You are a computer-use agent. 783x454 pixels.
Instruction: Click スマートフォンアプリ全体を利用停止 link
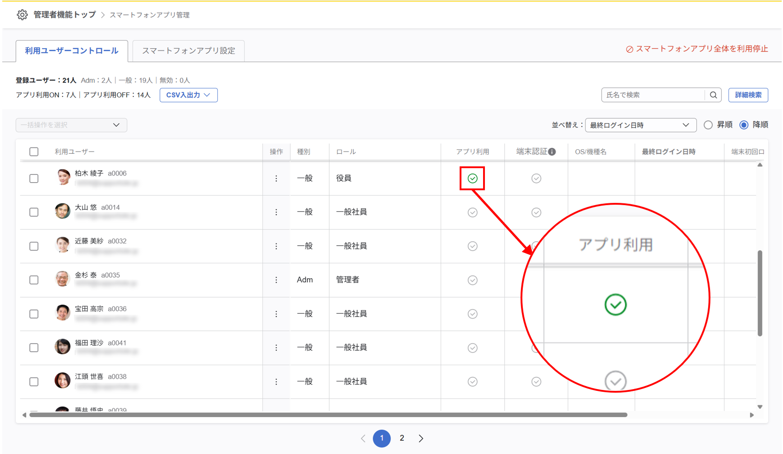point(697,49)
